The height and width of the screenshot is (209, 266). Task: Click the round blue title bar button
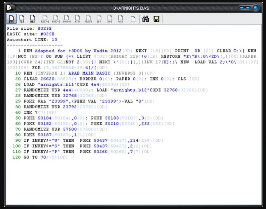[256, 7]
